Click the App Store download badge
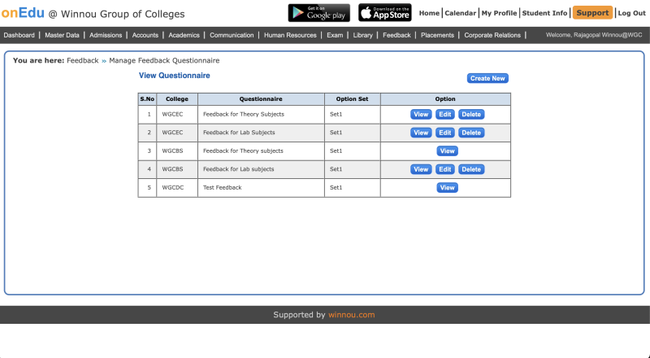This screenshot has height=358, width=650. (385, 13)
